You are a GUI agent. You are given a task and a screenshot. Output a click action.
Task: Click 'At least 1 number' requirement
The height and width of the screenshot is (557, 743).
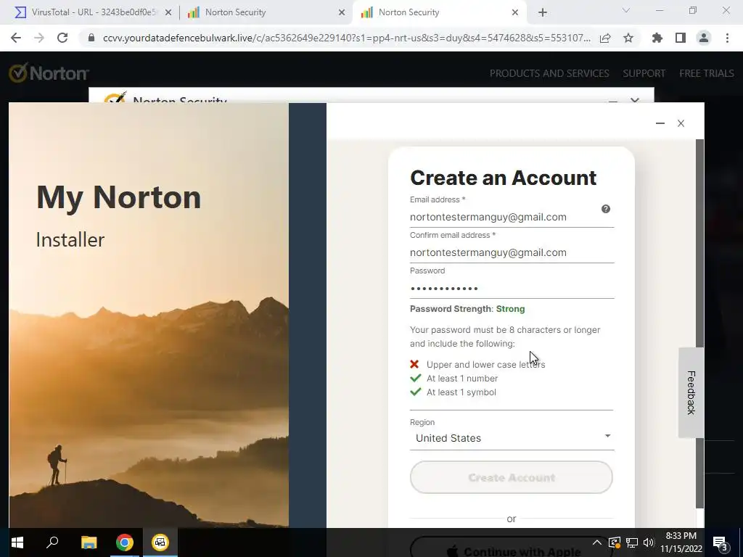[462, 379]
